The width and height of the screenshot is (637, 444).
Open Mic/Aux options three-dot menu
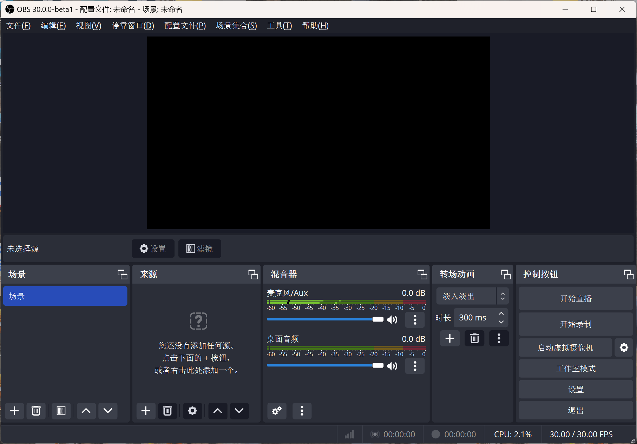pos(415,320)
